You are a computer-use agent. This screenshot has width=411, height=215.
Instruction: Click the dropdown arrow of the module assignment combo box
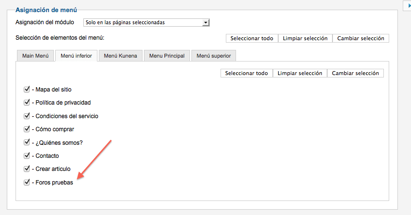point(206,23)
